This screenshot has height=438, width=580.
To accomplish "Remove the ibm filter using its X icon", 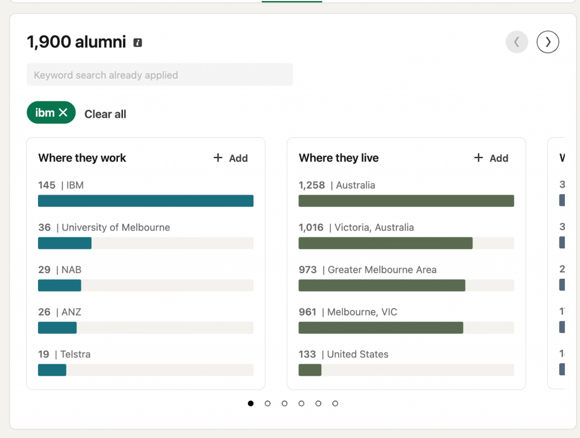I will click(64, 112).
